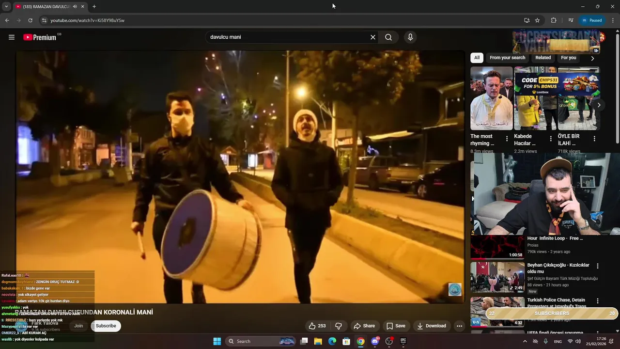Open options for Turkish Police Chase video
Screen dimensions: 620x349
(598, 301)
